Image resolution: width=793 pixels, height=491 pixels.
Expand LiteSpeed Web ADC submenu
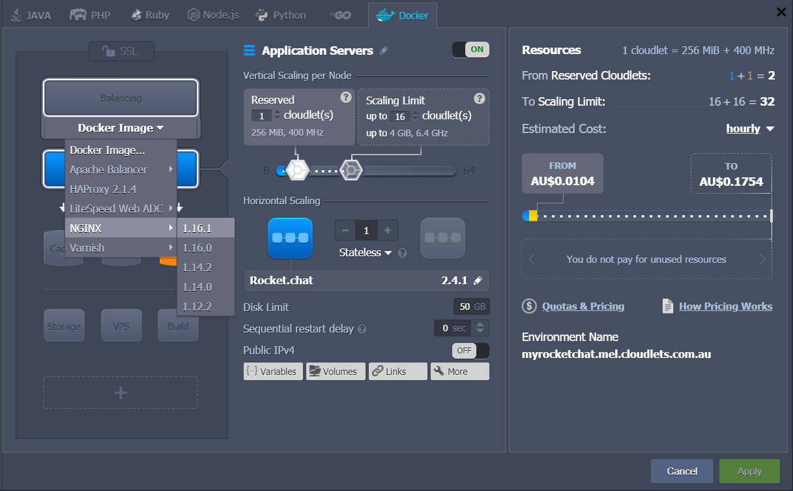pyautogui.click(x=121, y=209)
